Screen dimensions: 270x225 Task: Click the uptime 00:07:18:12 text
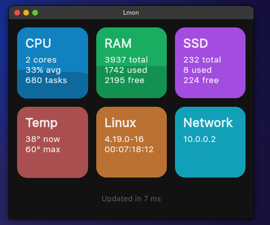129,149
